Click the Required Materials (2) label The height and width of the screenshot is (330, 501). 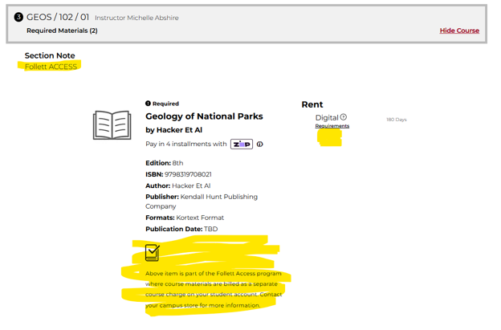tap(62, 31)
